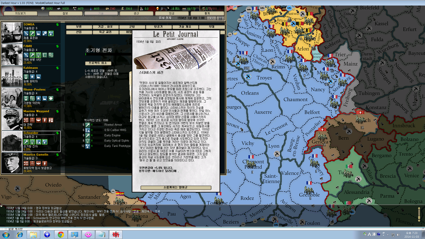Open Windows Start menu
Viewport: 425px width, 239px height.
point(6,235)
